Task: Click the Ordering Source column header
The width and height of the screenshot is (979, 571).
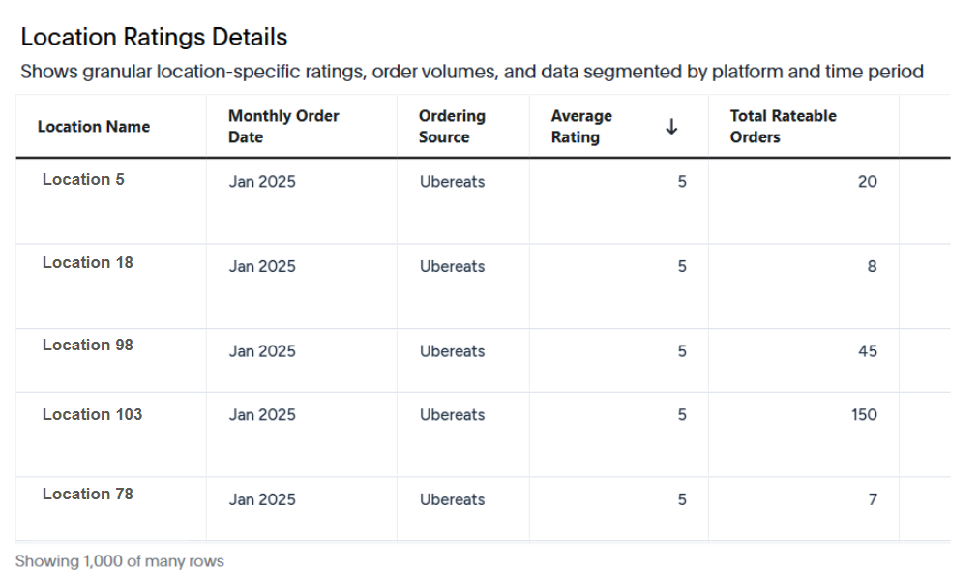Action: (452, 127)
